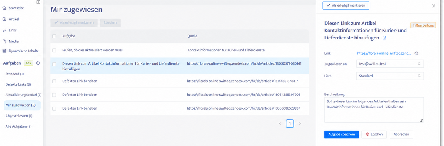444x146 pixels.
Task: Go to previous page with left chevron
Action: pos(280,124)
